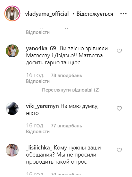132x177 pixels.
Task: Expand Переглянути відповіді (2) replies
Action: click(x=71, y=90)
